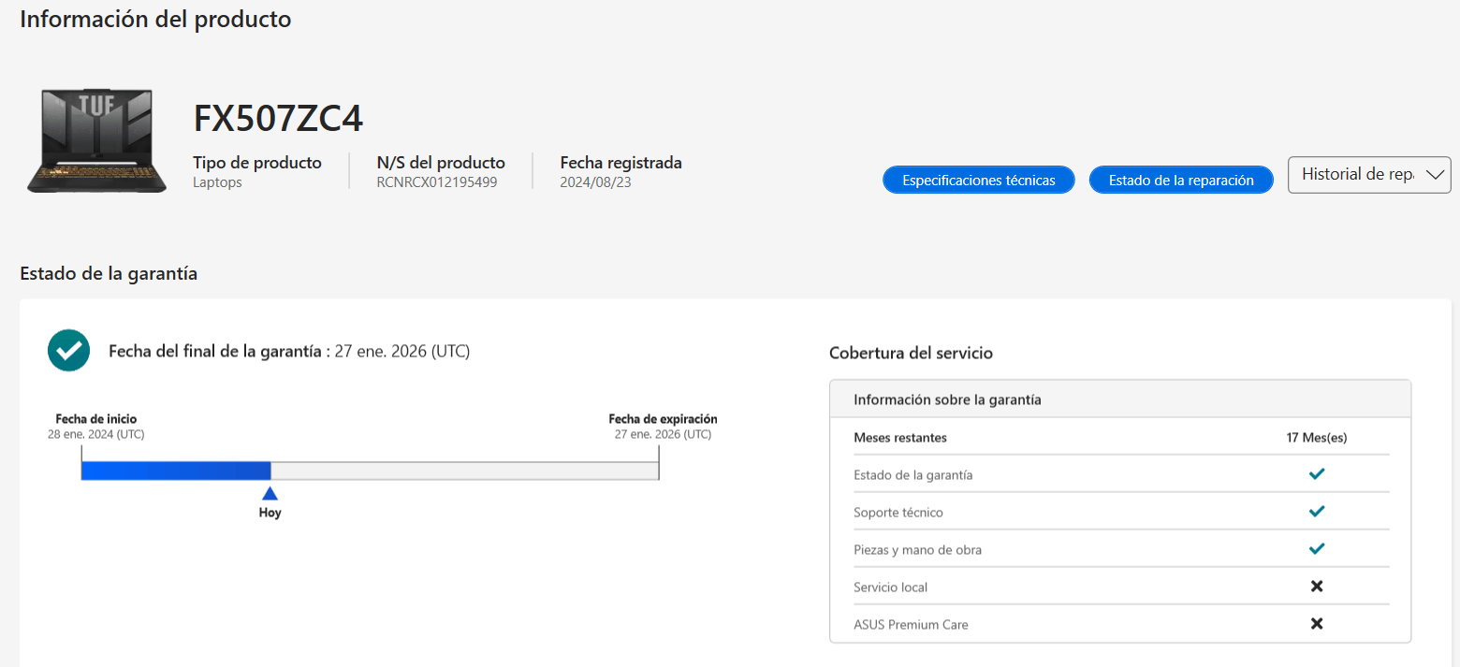Click checkmark in Piezas y mano de obra row

tap(1317, 549)
